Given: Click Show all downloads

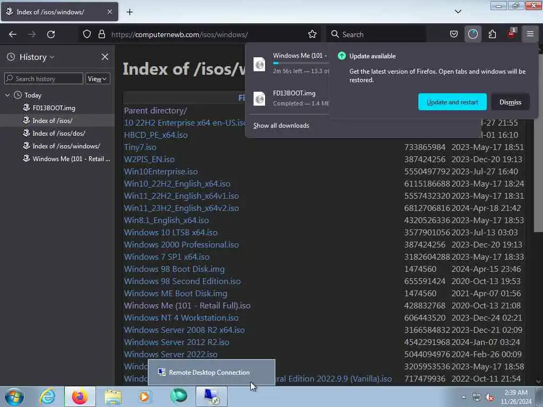Looking at the screenshot, I should click(281, 126).
